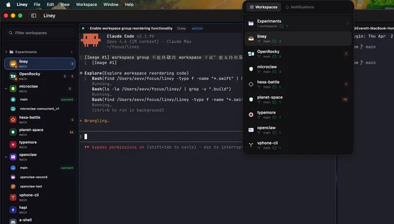Focus the Filter workspaces search field
The image size is (394, 224).
coord(40,33)
